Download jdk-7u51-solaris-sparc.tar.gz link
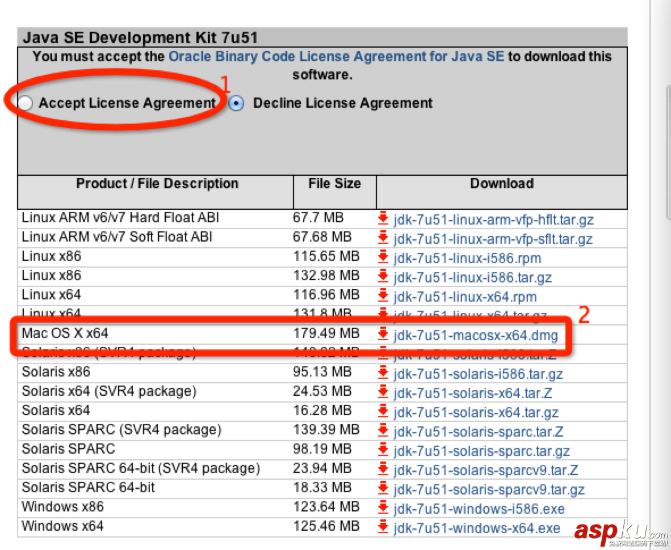The image size is (671, 550). 481,451
